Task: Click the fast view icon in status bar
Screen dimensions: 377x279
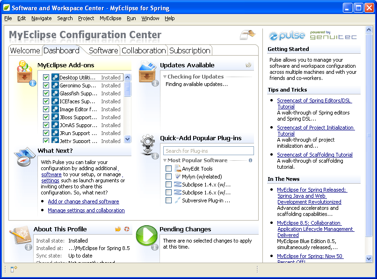Action: tap(14, 269)
